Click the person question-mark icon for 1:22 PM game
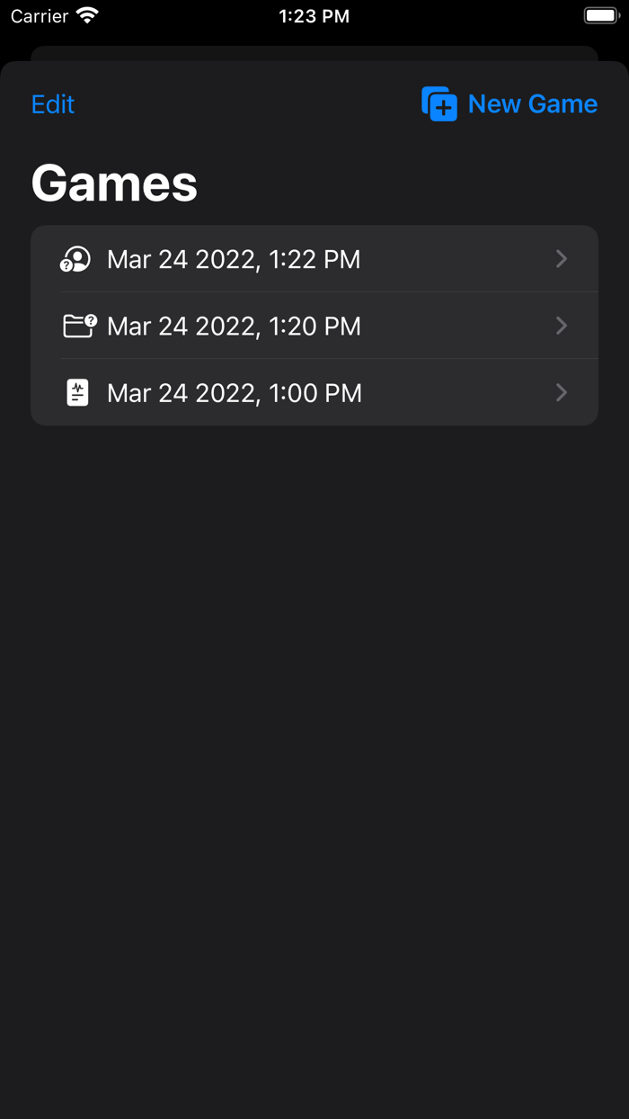 point(76,259)
